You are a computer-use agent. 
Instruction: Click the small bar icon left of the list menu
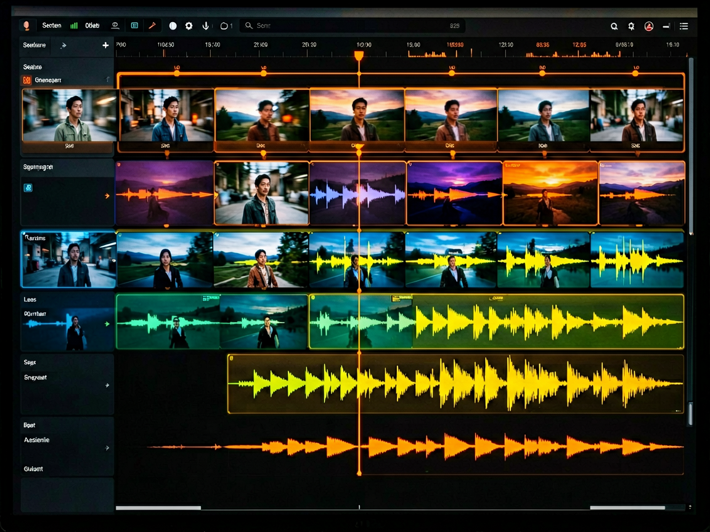[x=666, y=26]
